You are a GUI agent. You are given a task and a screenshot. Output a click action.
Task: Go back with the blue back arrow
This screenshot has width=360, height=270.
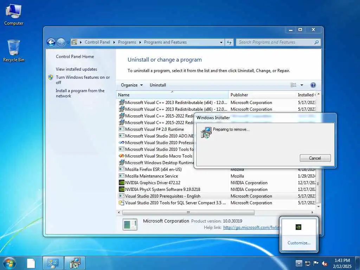[x=51, y=42]
